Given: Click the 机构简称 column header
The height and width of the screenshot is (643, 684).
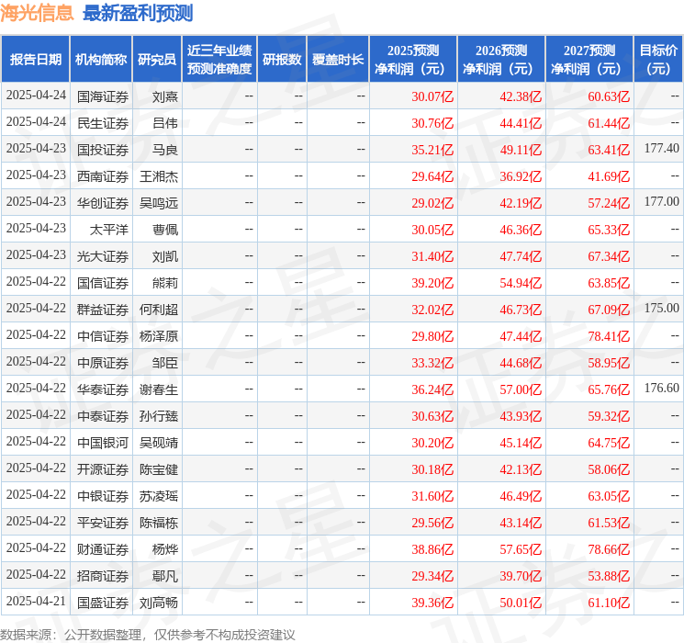Looking at the screenshot, I should [101, 60].
